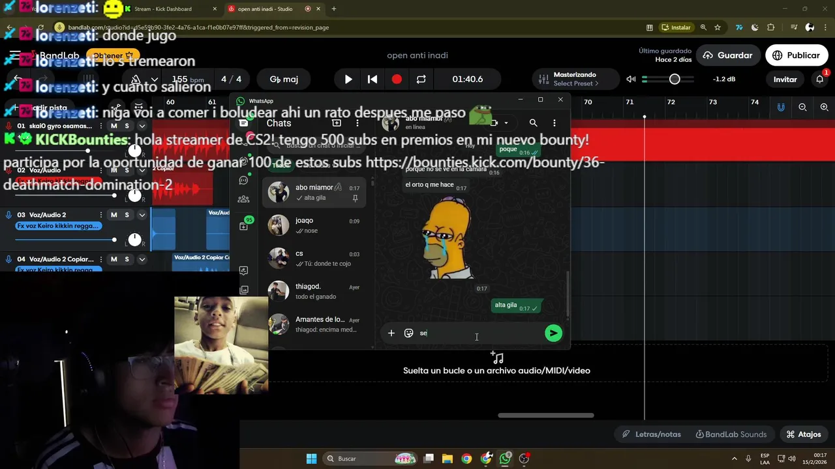This screenshot has width=835, height=469.
Task: Open the joaqo chat
Action: (314, 225)
